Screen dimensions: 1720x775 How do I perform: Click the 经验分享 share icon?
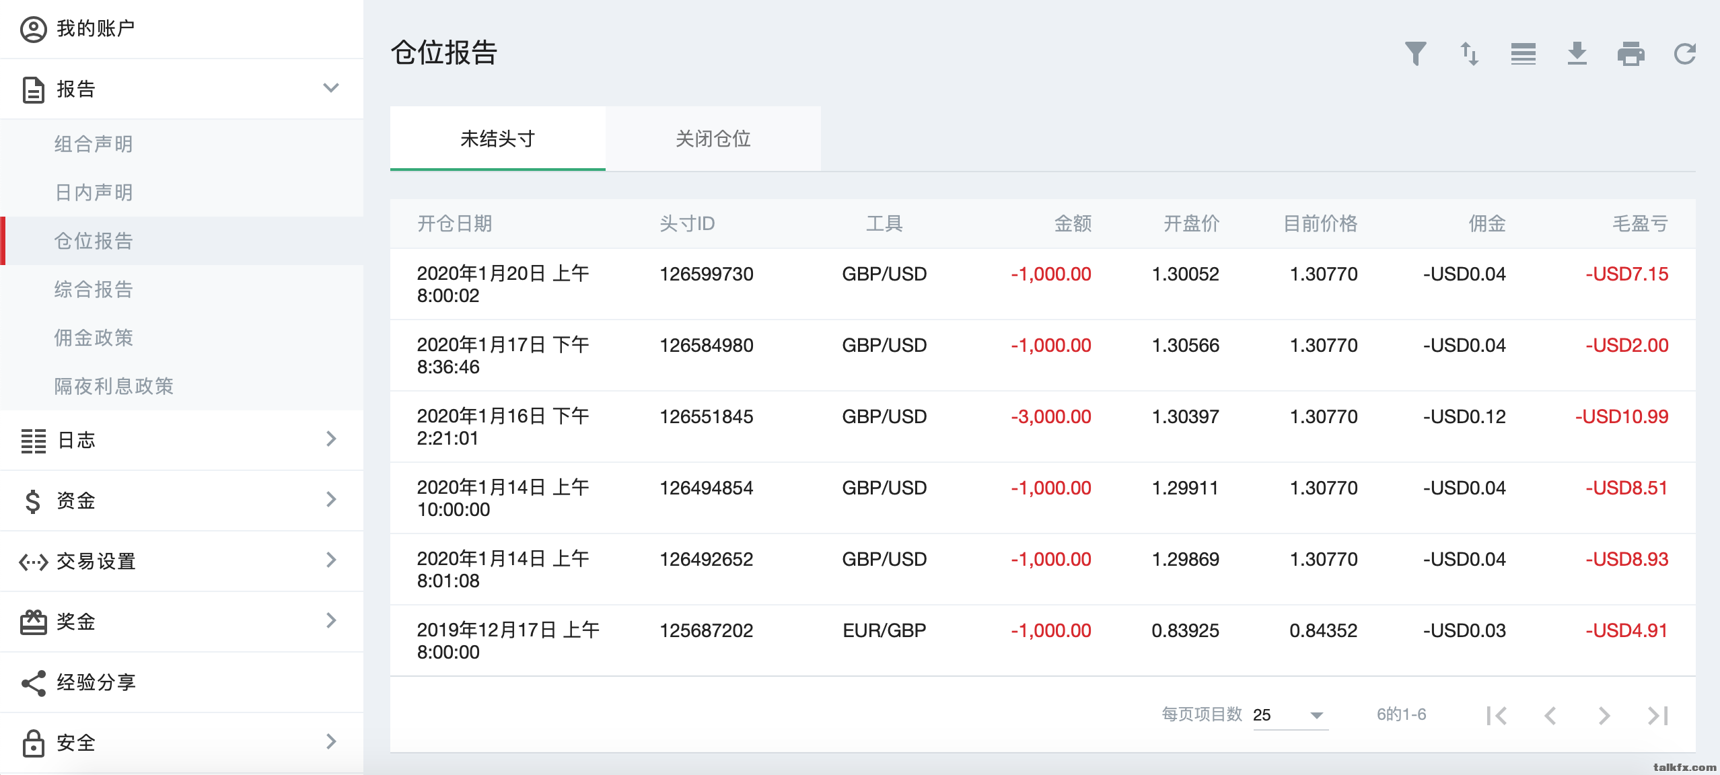pyautogui.click(x=33, y=683)
